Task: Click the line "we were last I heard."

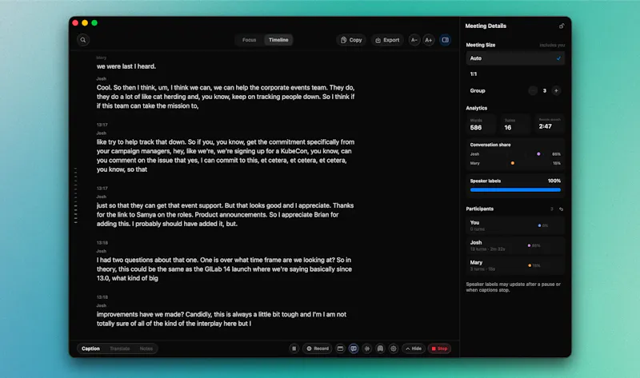Action: pyautogui.click(x=126, y=66)
